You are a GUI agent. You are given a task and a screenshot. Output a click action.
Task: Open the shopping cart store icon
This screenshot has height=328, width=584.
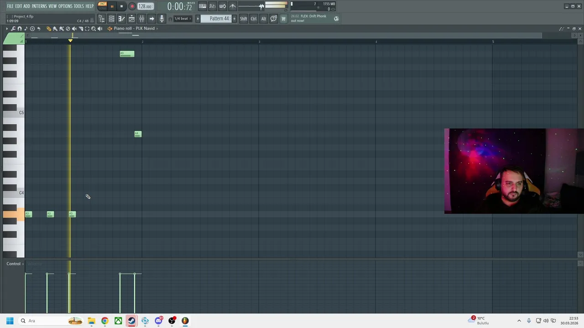coord(283,19)
